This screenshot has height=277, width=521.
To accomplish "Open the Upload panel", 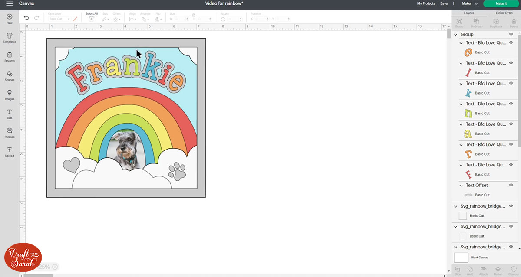I will click(10, 152).
